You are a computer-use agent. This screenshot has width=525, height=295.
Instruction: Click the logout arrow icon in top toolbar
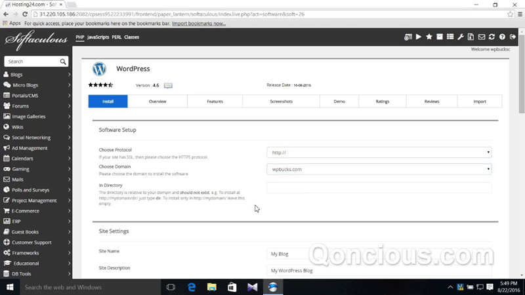[x=513, y=37]
